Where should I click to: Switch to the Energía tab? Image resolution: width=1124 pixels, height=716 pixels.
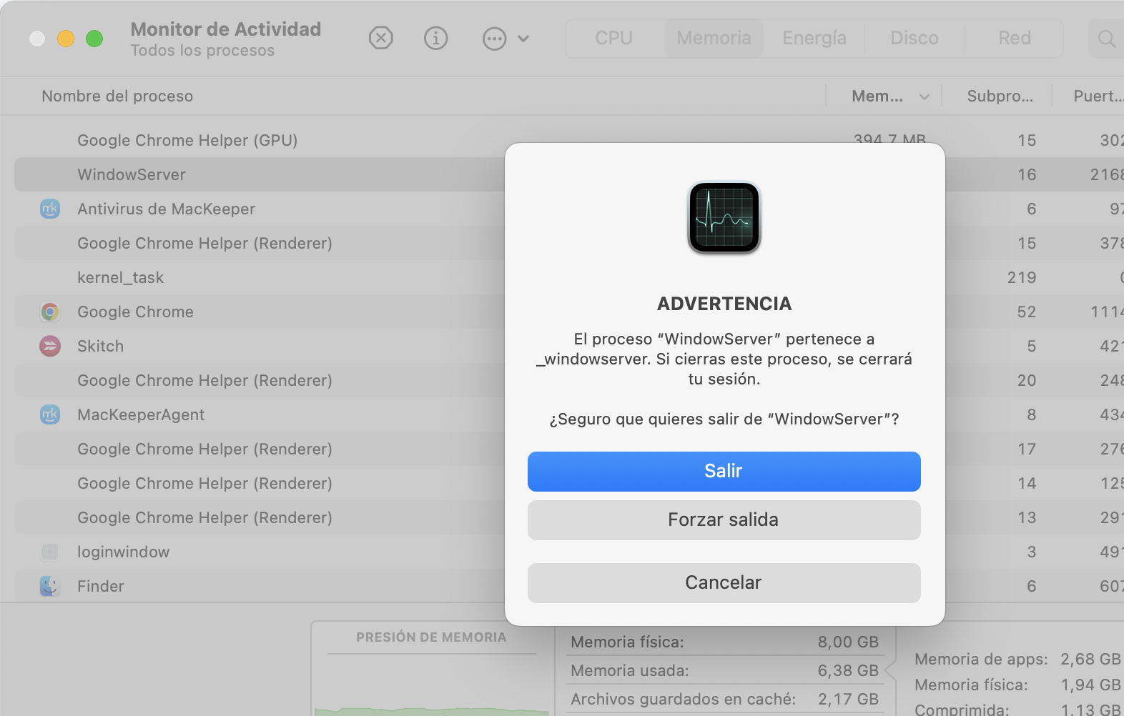814,38
